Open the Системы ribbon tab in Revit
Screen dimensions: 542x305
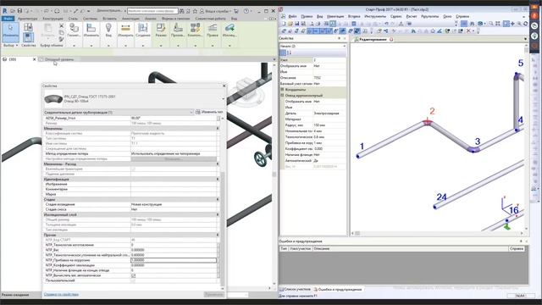[x=91, y=19]
